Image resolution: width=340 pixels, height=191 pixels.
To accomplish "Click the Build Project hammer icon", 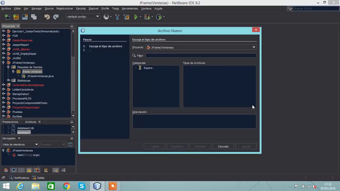I will point(117,17).
